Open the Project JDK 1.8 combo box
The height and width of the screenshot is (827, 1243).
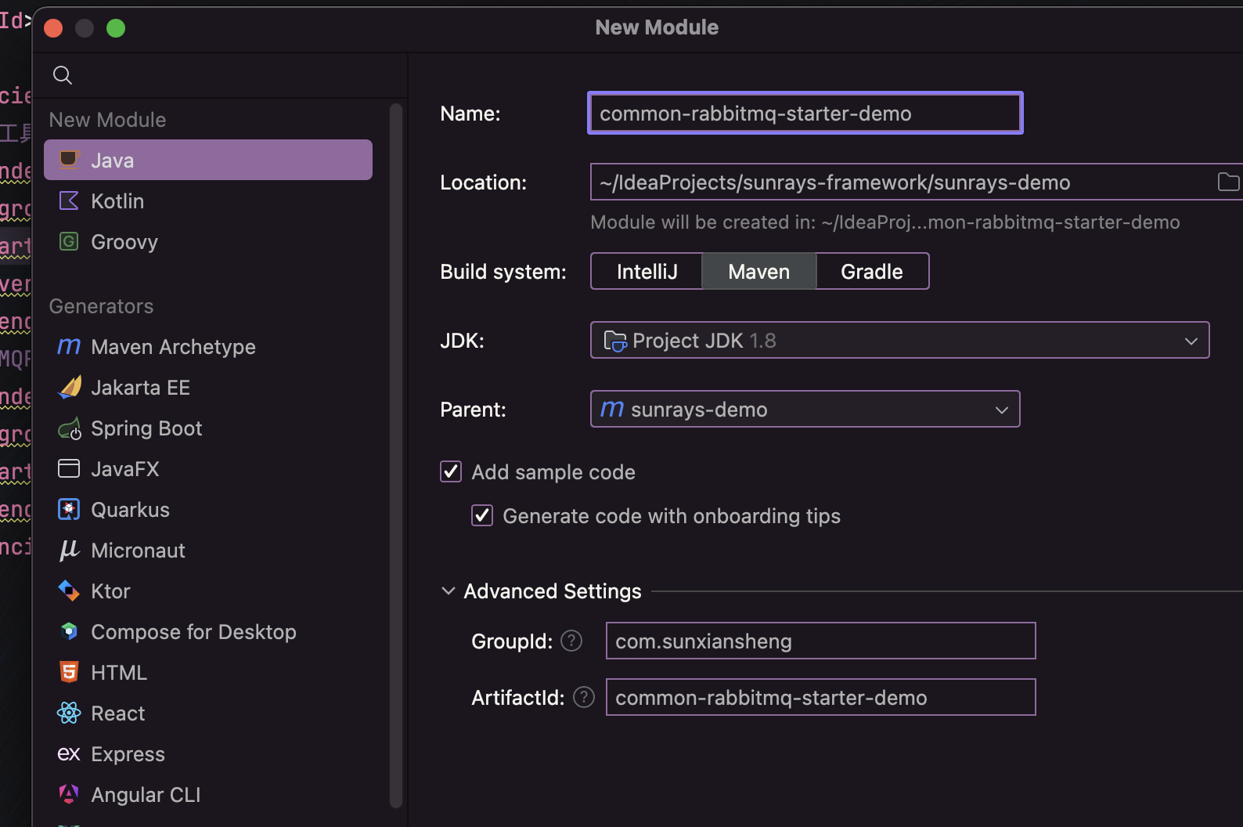900,340
